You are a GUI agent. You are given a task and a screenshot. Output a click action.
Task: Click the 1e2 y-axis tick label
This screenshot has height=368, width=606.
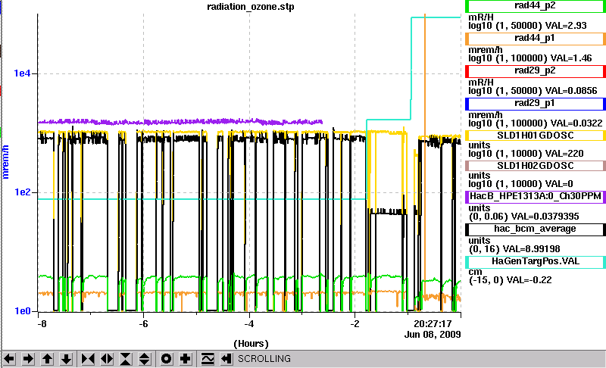point(23,192)
